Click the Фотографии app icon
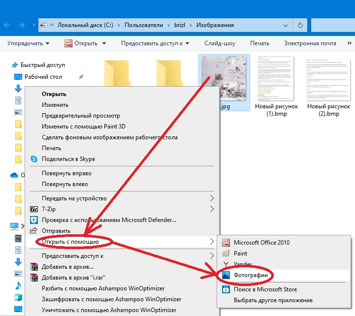The width and height of the screenshot is (355, 316). click(226, 275)
